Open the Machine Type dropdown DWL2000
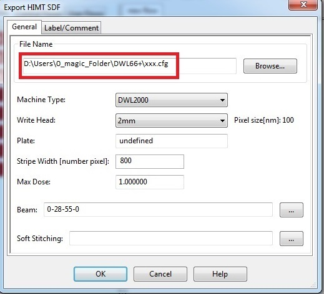The width and height of the screenshot is (324, 294). (172, 100)
